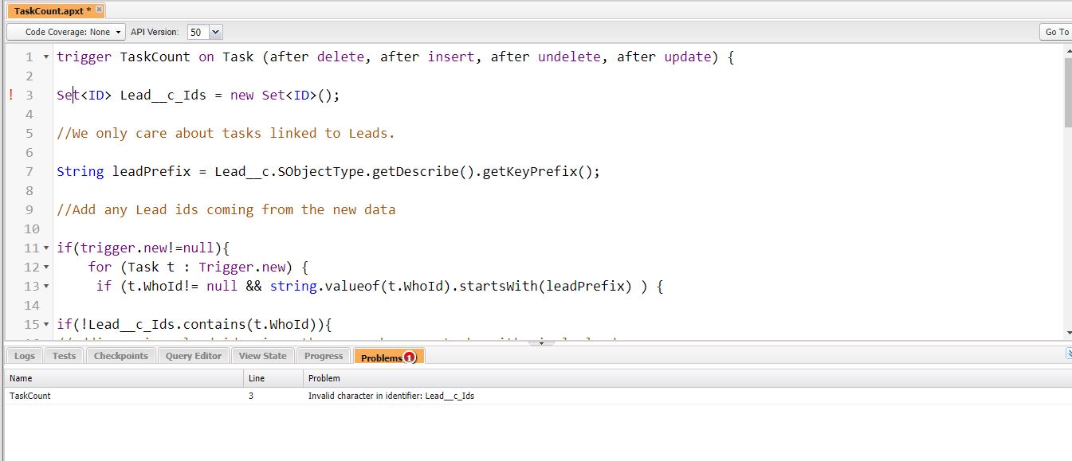
Task: Click the Problems tab error count badge
Action: click(411, 357)
